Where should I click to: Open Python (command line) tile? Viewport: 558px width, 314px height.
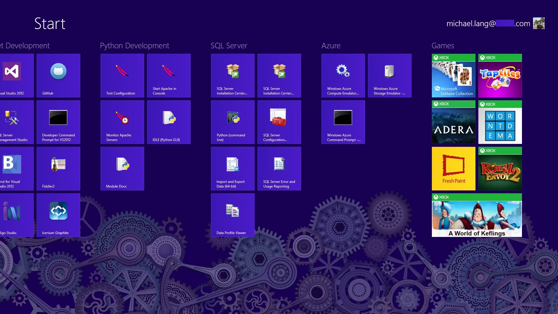233,122
